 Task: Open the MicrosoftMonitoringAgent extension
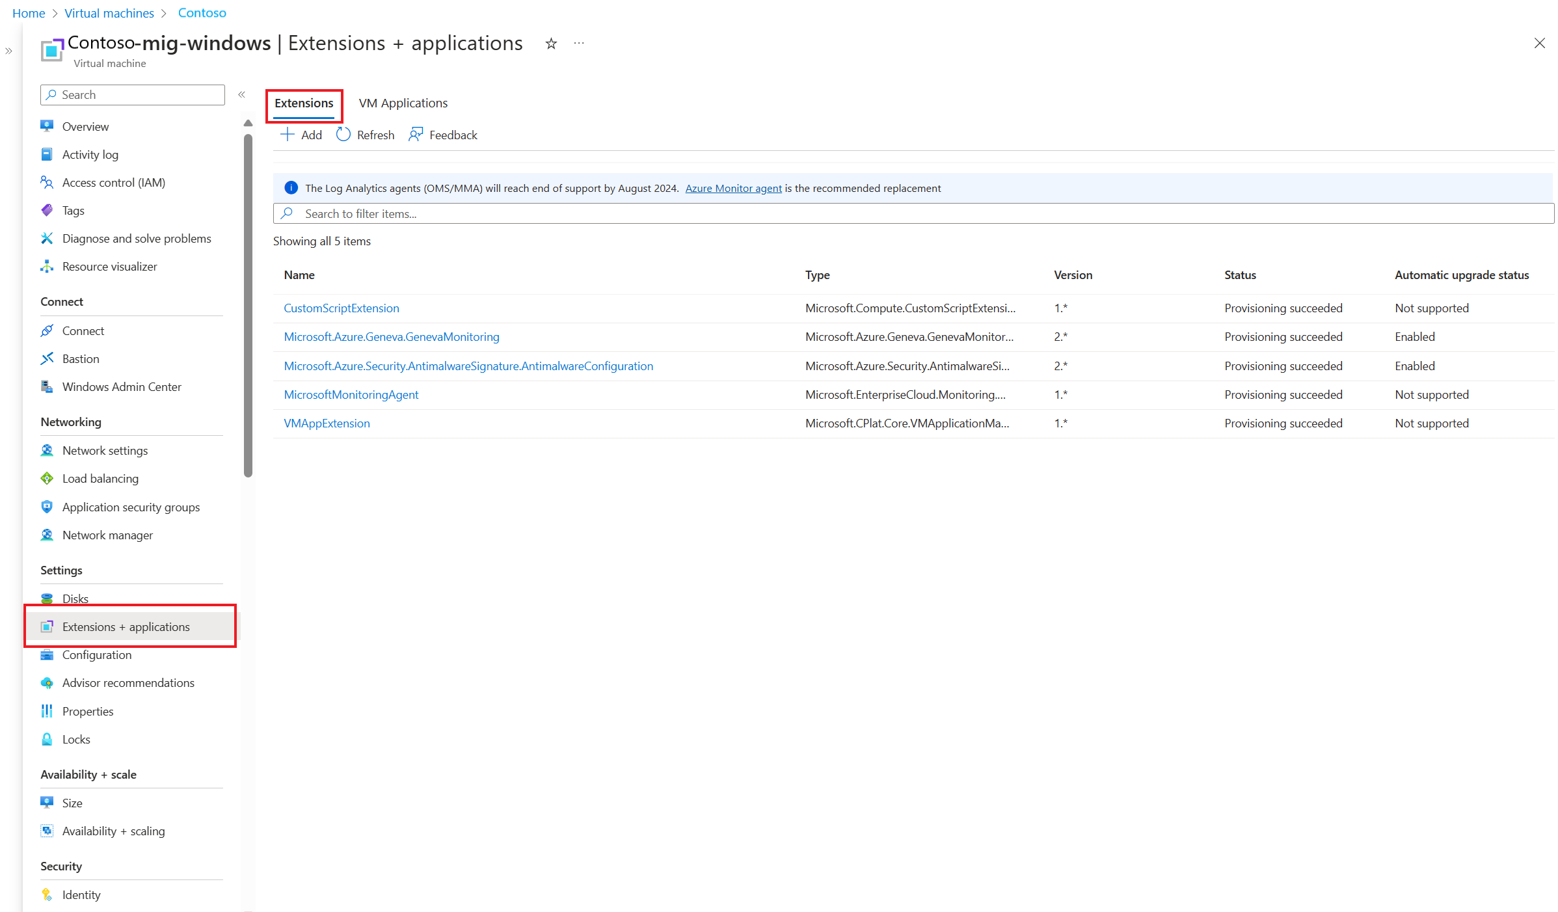click(351, 394)
